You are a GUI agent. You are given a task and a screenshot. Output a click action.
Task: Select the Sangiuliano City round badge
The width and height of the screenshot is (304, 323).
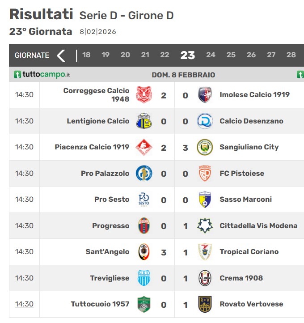click(x=205, y=147)
